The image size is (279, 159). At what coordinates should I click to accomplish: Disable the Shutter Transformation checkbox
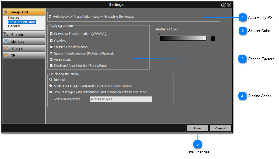51,47
